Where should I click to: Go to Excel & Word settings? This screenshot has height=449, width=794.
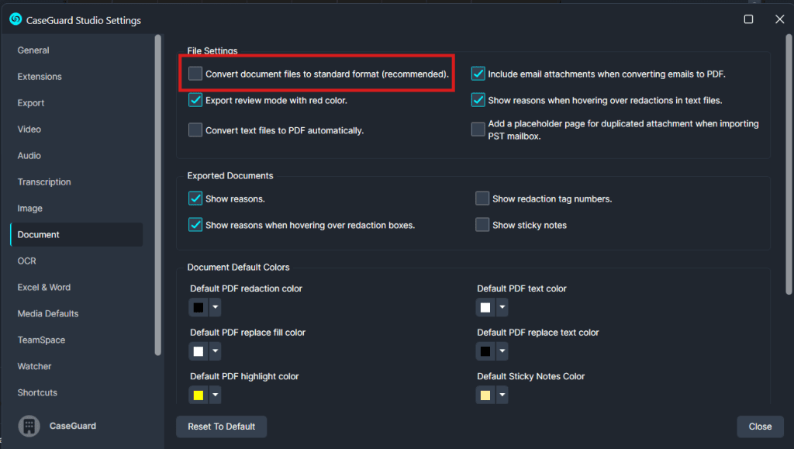click(44, 288)
